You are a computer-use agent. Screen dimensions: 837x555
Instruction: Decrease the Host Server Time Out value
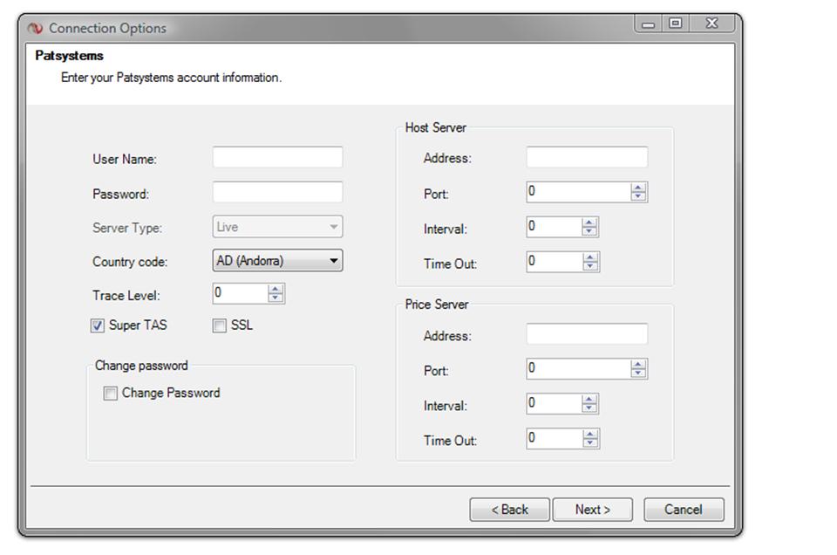pyautogui.click(x=590, y=266)
